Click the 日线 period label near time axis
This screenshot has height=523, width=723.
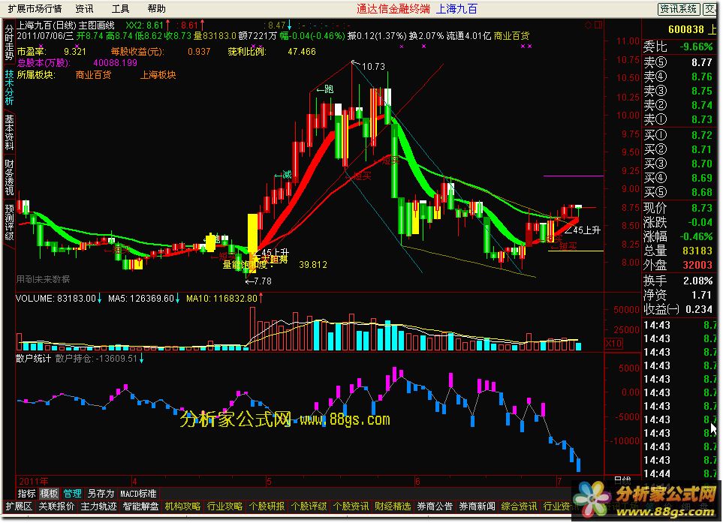622,481
